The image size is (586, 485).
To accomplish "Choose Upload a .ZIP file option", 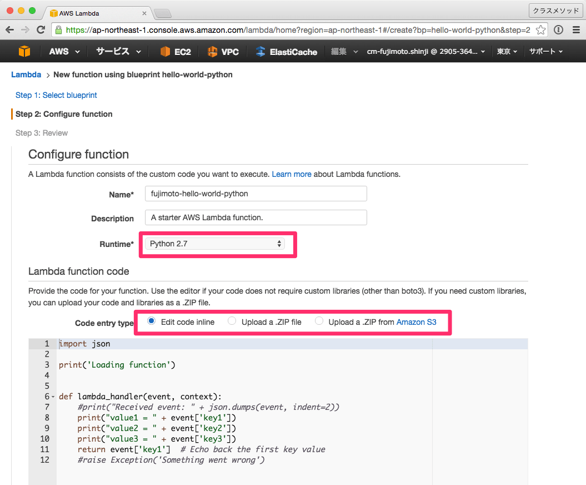I will click(232, 321).
